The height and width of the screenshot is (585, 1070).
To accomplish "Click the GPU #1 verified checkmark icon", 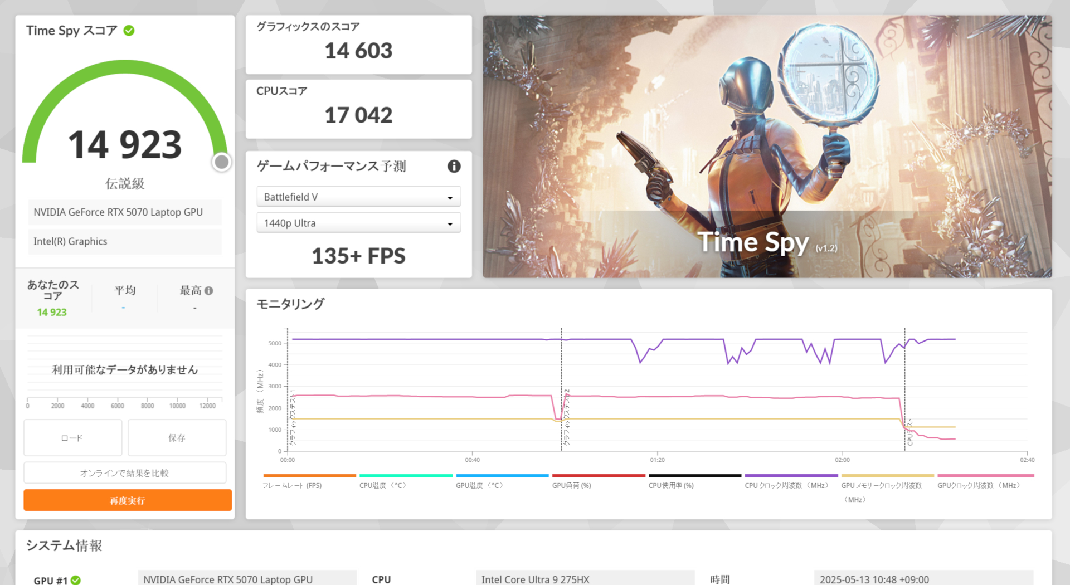I will [76, 580].
